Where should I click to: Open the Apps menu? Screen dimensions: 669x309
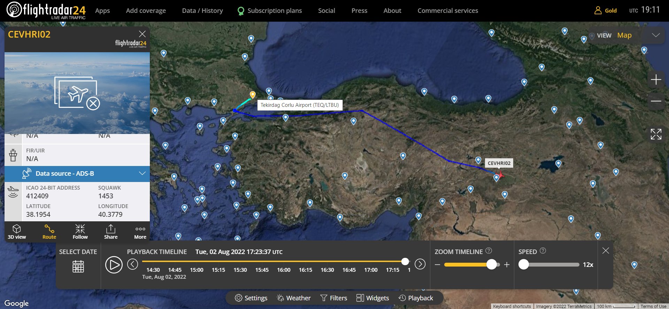coord(102,10)
